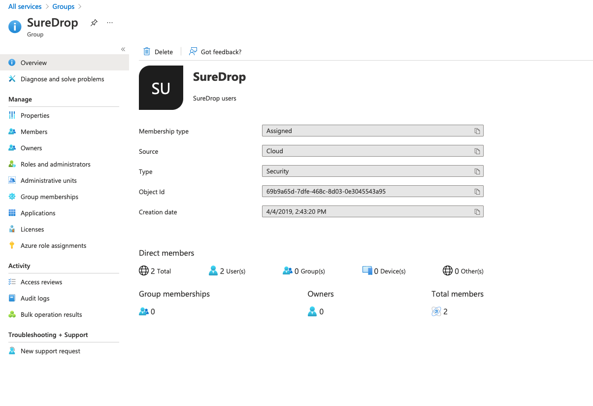The image size is (593, 406).
Task: Collapse the left navigation menu
Action: [x=123, y=49]
